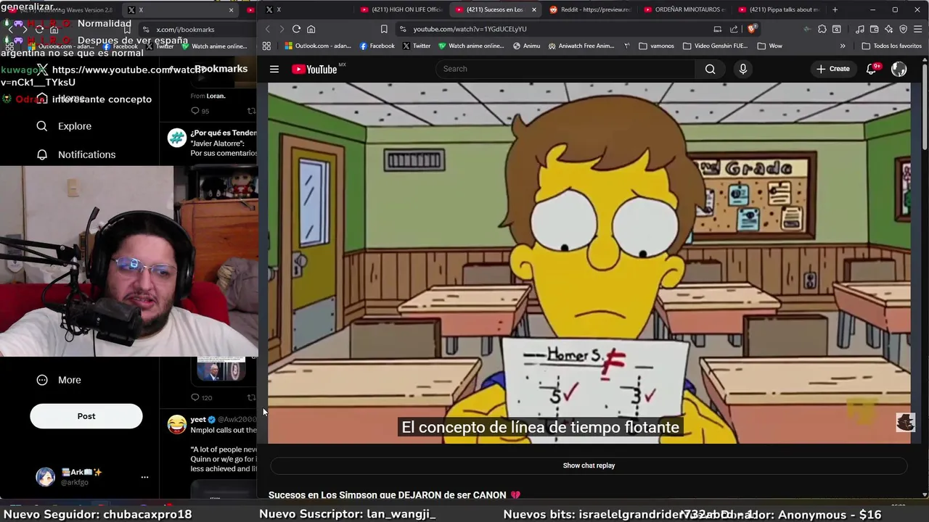Open a new tab with plus button
Screen dimensions: 929x522
coord(835,9)
